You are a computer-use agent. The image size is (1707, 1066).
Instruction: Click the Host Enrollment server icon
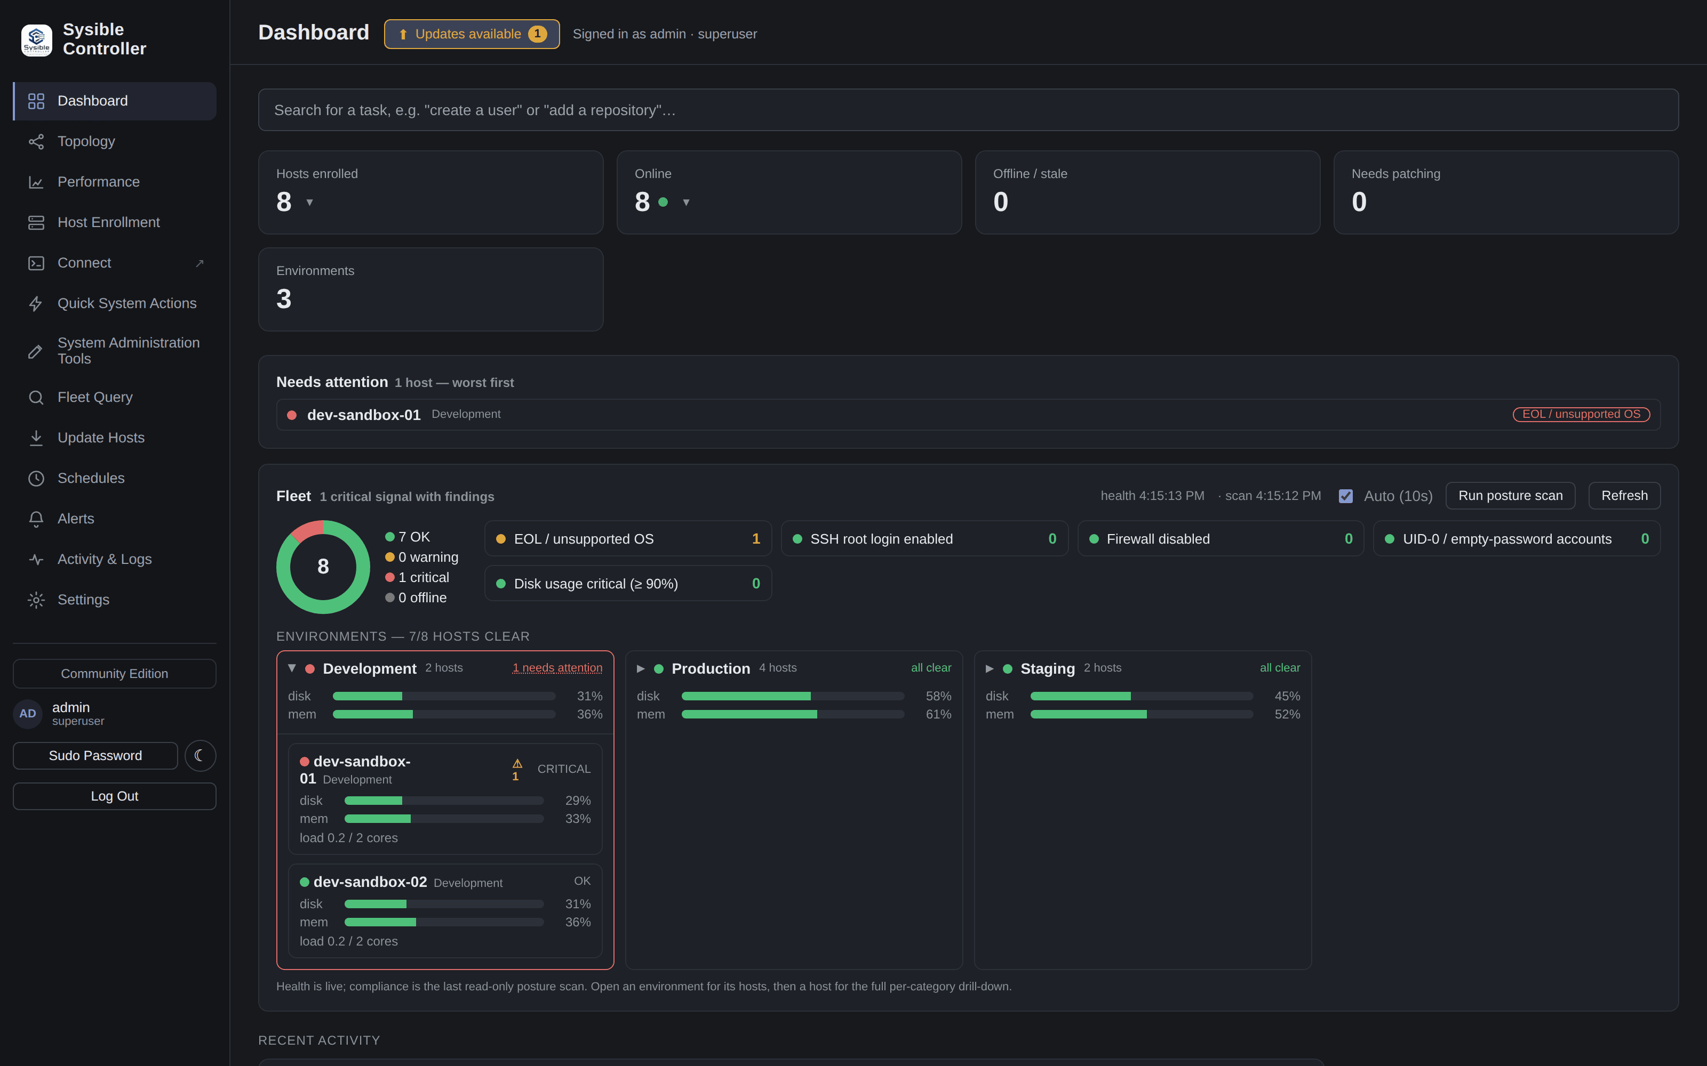[36, 223]
